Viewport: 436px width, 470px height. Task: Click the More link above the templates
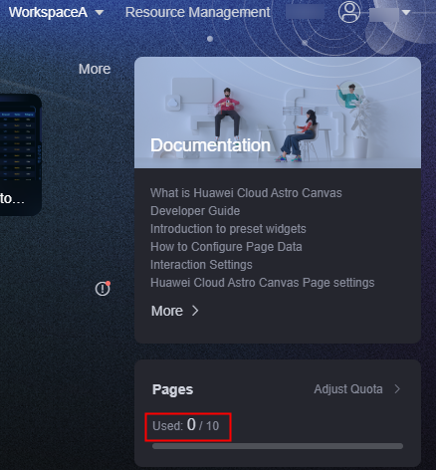pyautogui.click(x=95, y=69)
